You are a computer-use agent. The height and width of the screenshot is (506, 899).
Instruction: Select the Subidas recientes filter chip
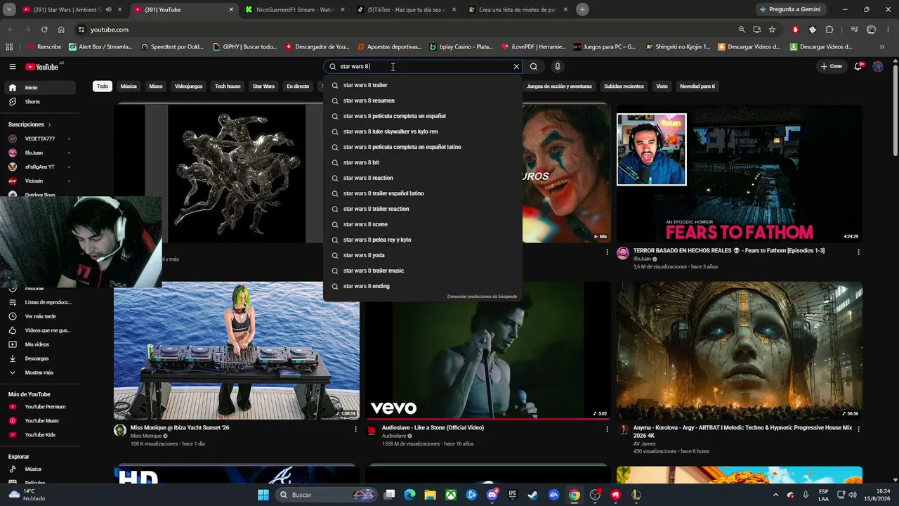624,86
